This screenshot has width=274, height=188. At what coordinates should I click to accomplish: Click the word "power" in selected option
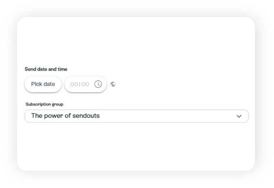pyautogui.click(x=54, y=116)
